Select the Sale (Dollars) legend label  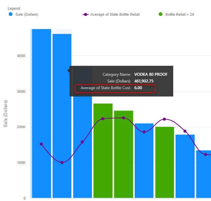tap(27, 14)
